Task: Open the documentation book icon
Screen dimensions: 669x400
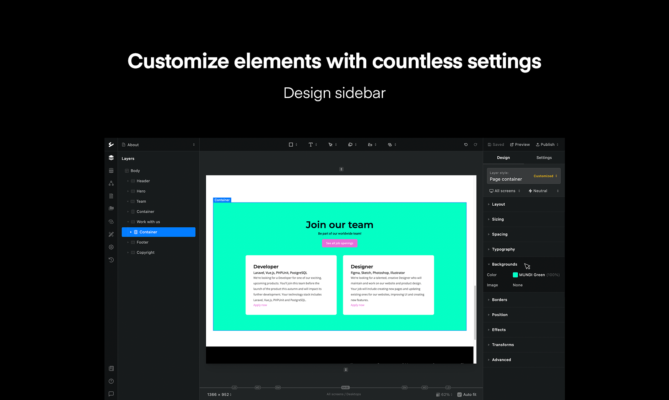Action: (111, 368)
